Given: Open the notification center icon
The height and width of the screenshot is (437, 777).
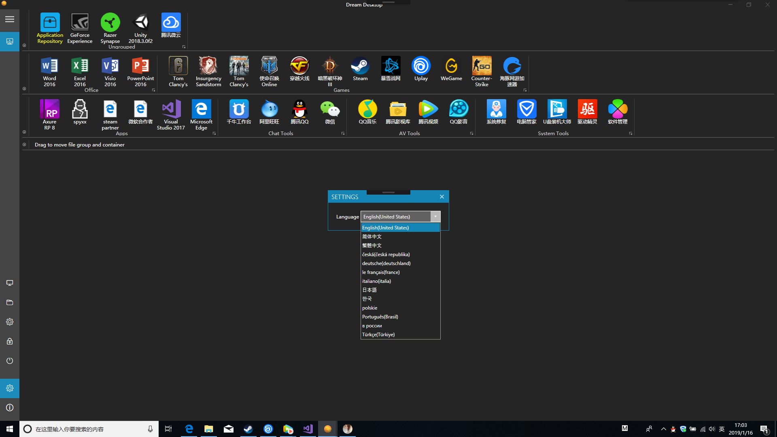Looking at the screenshot, I should tap(764, 429).
